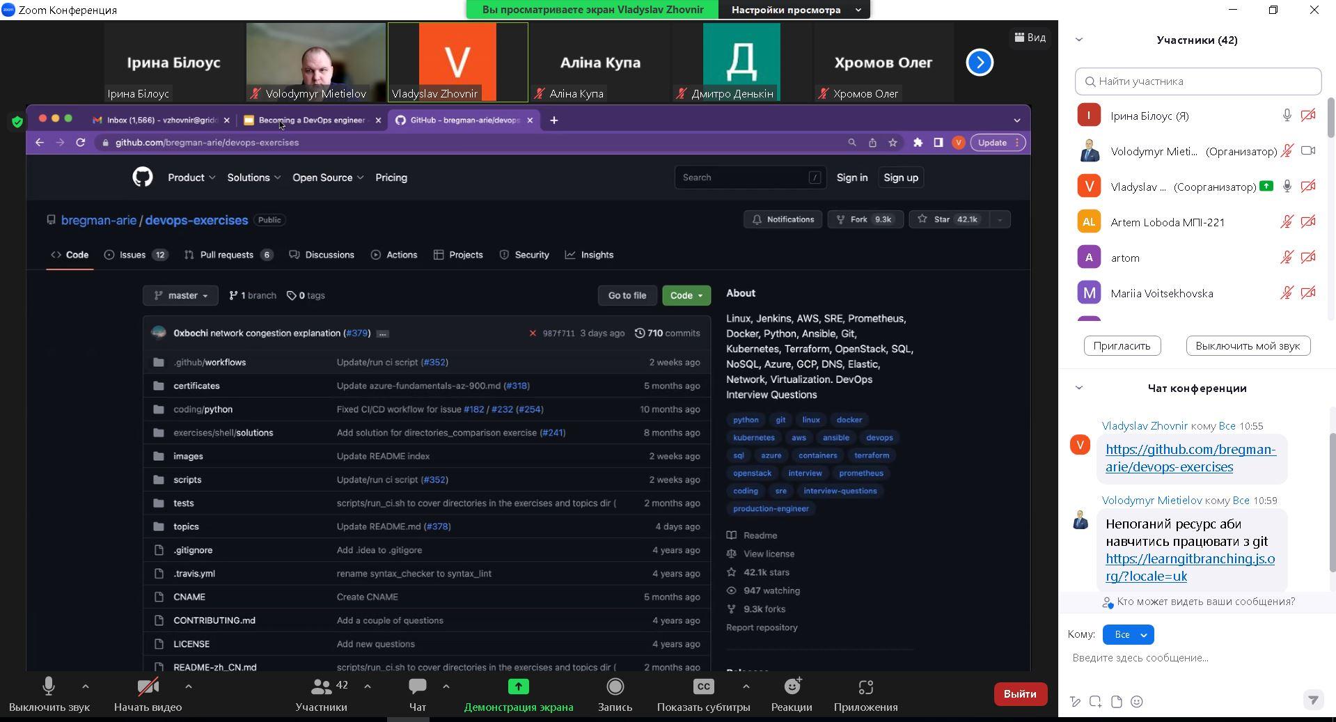Click the Invite (Пригласить) button
The image size is (1336, 722).
[x=1122, y=346]
